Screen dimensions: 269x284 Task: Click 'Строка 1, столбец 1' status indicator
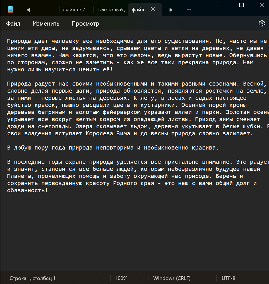[x=32, y=278]
